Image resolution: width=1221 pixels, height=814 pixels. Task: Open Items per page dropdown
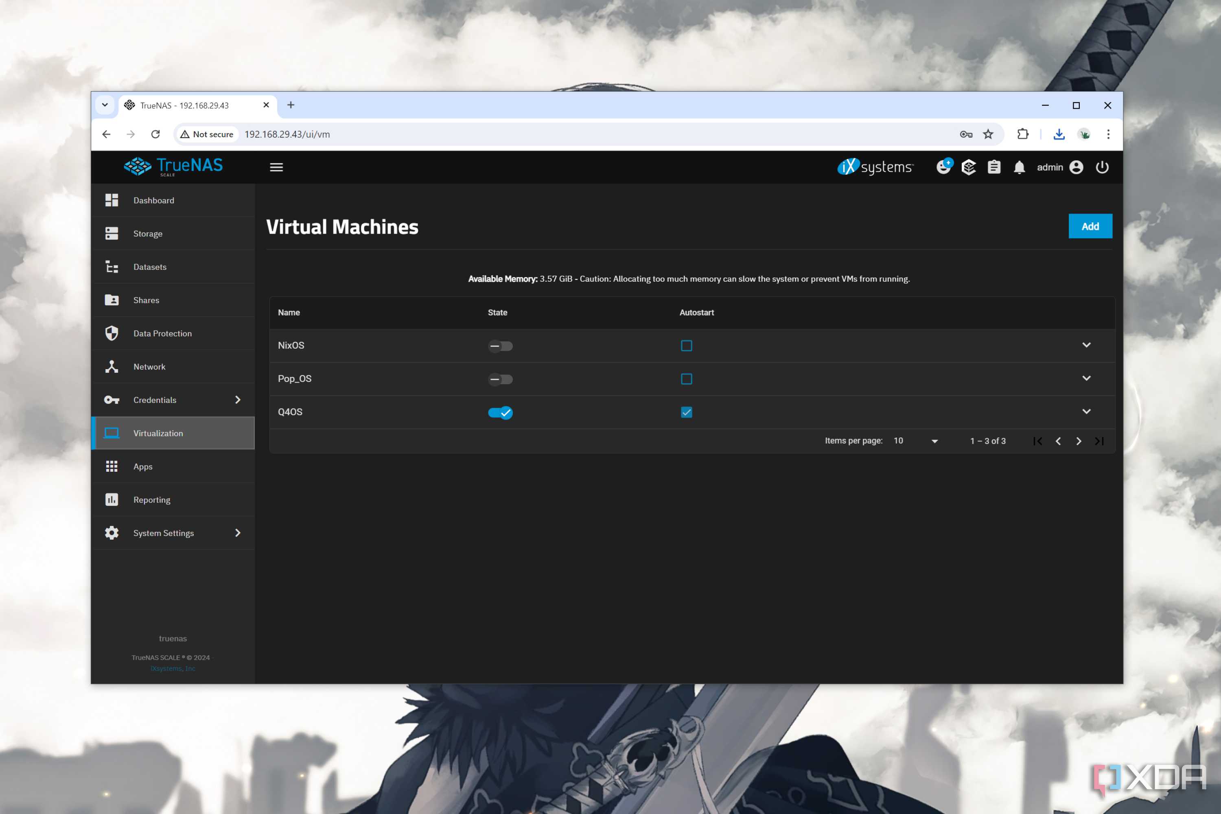pos(916,441)
